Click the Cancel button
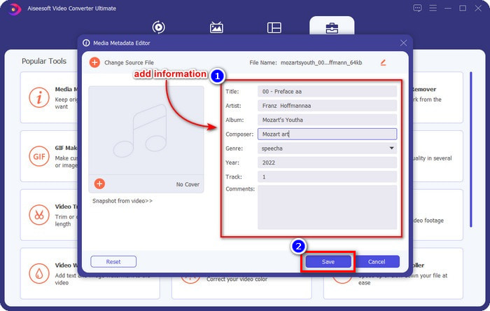The width and height of the screenshot is (490, 311). point(377,261)
